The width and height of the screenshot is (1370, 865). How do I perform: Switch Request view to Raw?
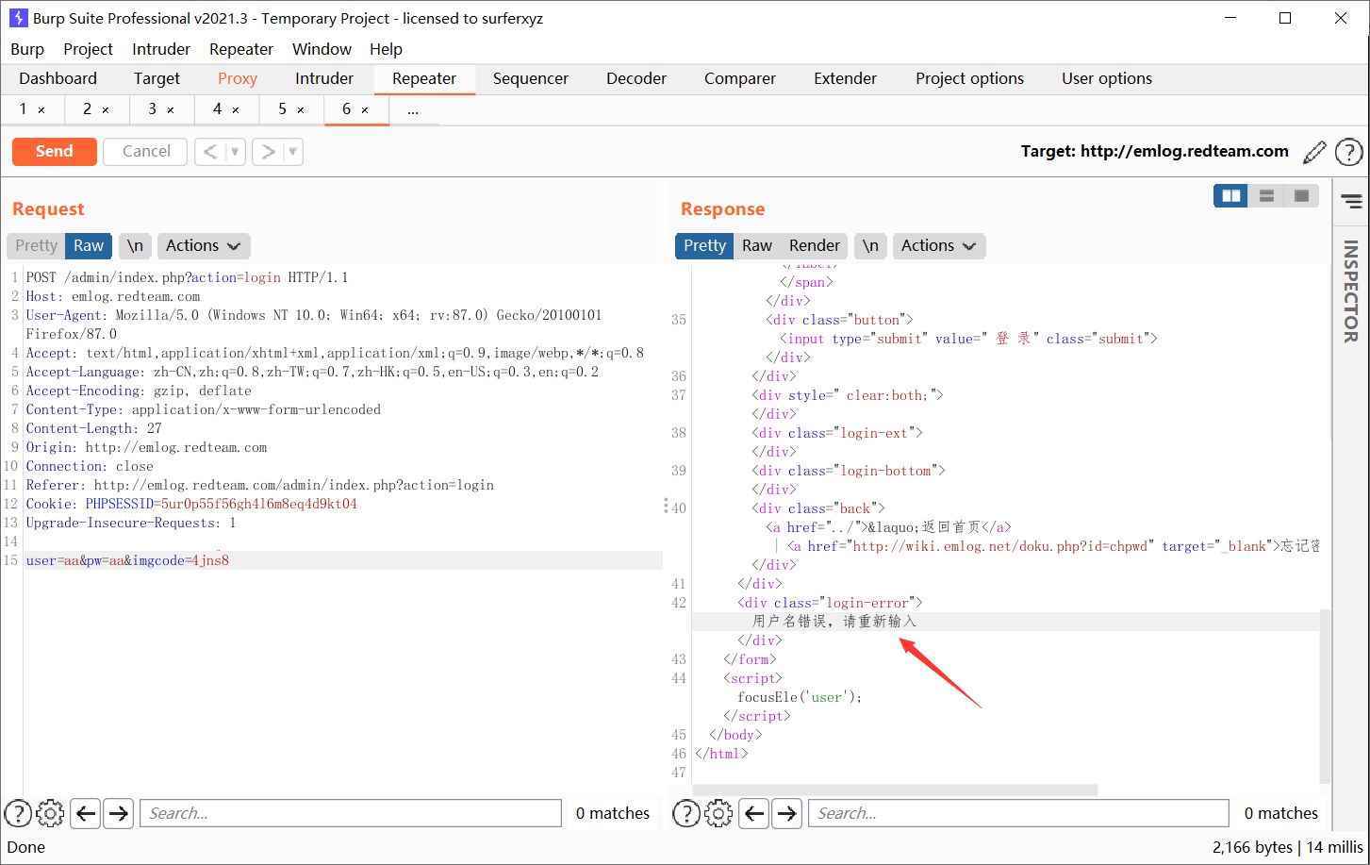tap(89, 246)
